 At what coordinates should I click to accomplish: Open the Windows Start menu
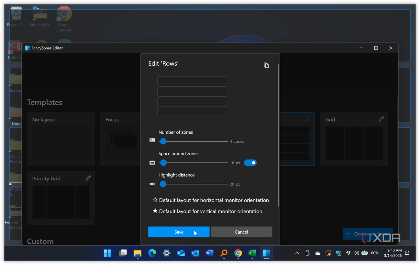107,253
